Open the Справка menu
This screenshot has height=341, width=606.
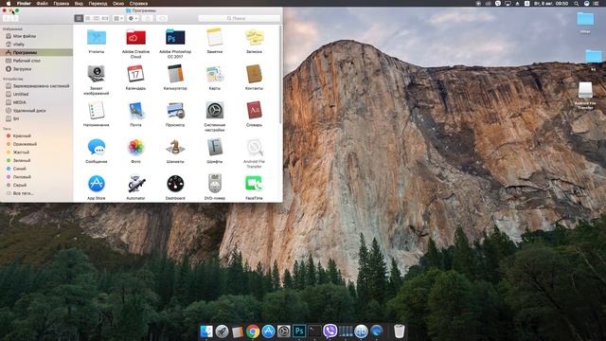[x=138, y=3]
